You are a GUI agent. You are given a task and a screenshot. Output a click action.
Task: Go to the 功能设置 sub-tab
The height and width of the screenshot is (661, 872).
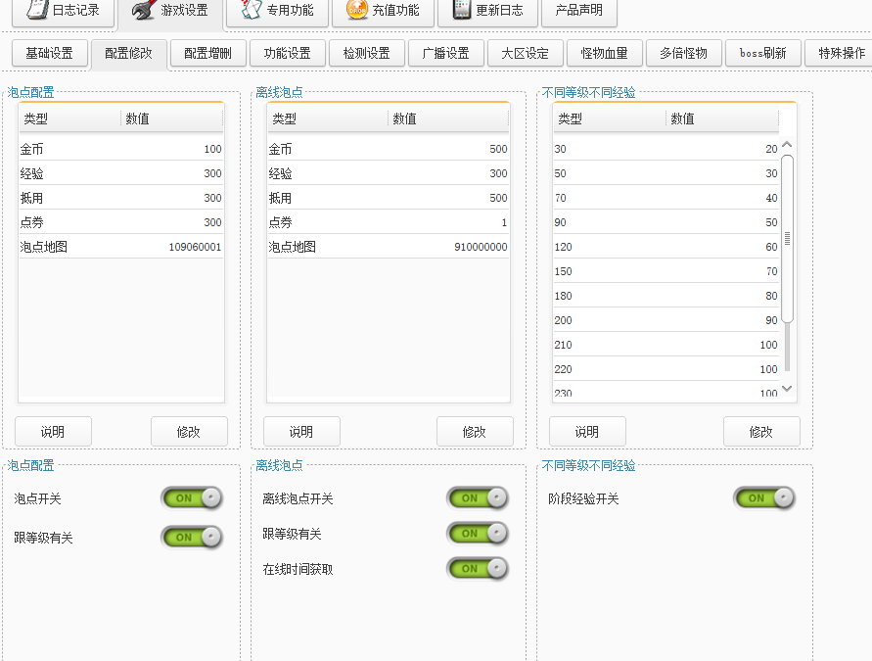(x=287, y=54)
